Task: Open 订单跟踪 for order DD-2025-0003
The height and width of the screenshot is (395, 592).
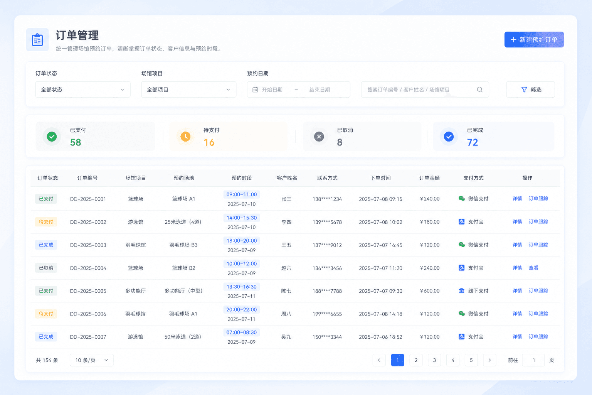Action: [538, 245]
